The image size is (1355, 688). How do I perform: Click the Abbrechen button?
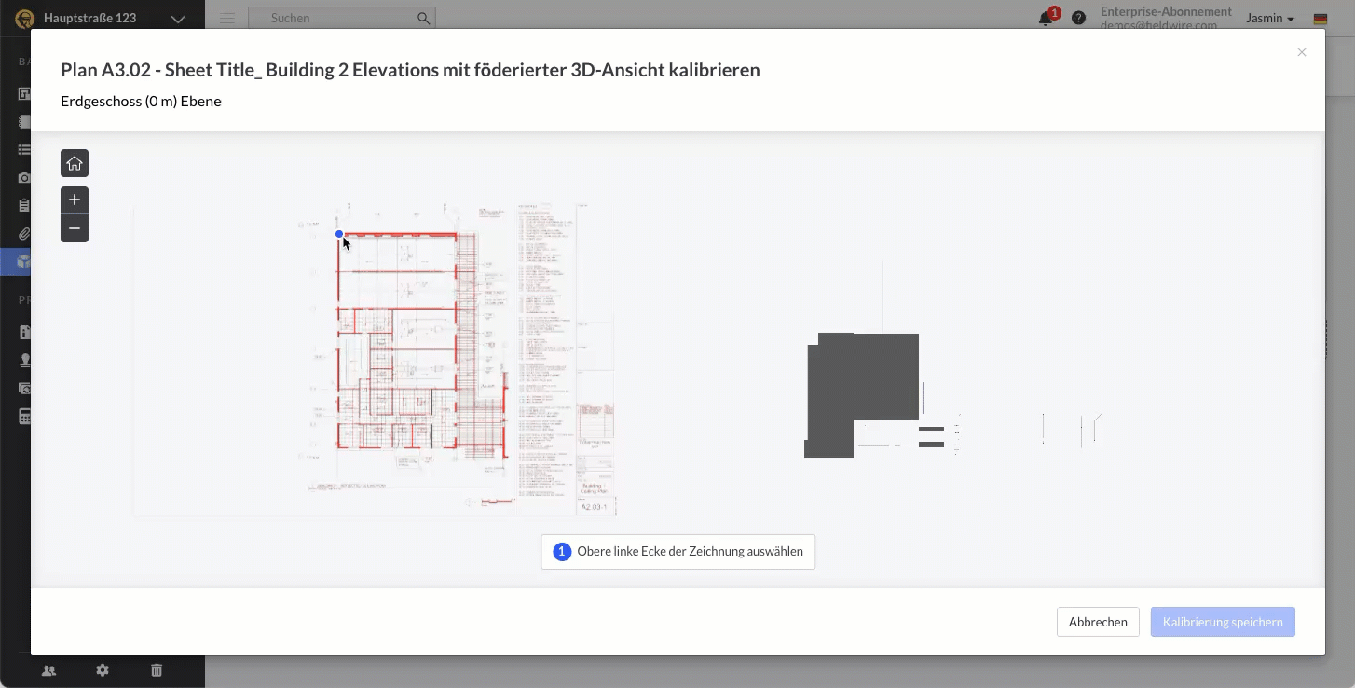click(1098, 622)
